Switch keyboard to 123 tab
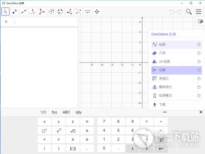205x154 pixels. coord(43,112)
